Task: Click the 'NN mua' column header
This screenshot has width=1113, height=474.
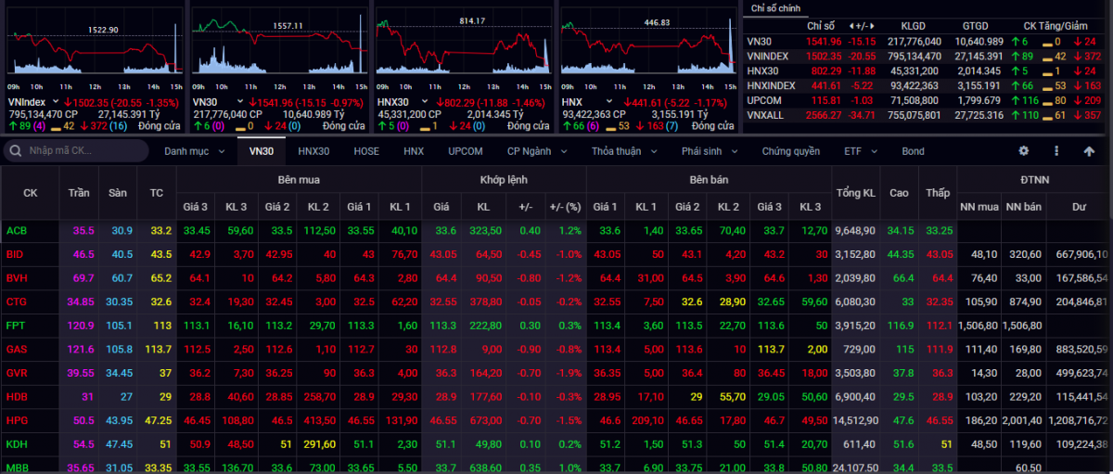Action: point(979,206)
